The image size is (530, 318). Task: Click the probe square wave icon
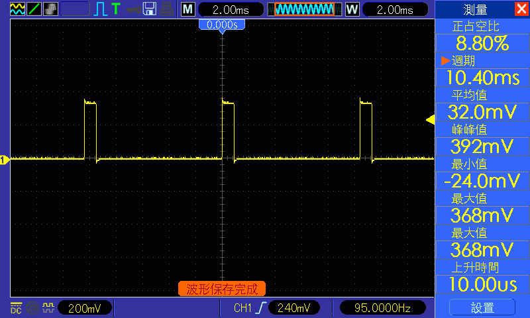(x=48, y=307)
